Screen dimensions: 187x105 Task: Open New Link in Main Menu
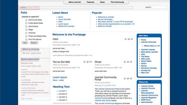tap(145, 73)
